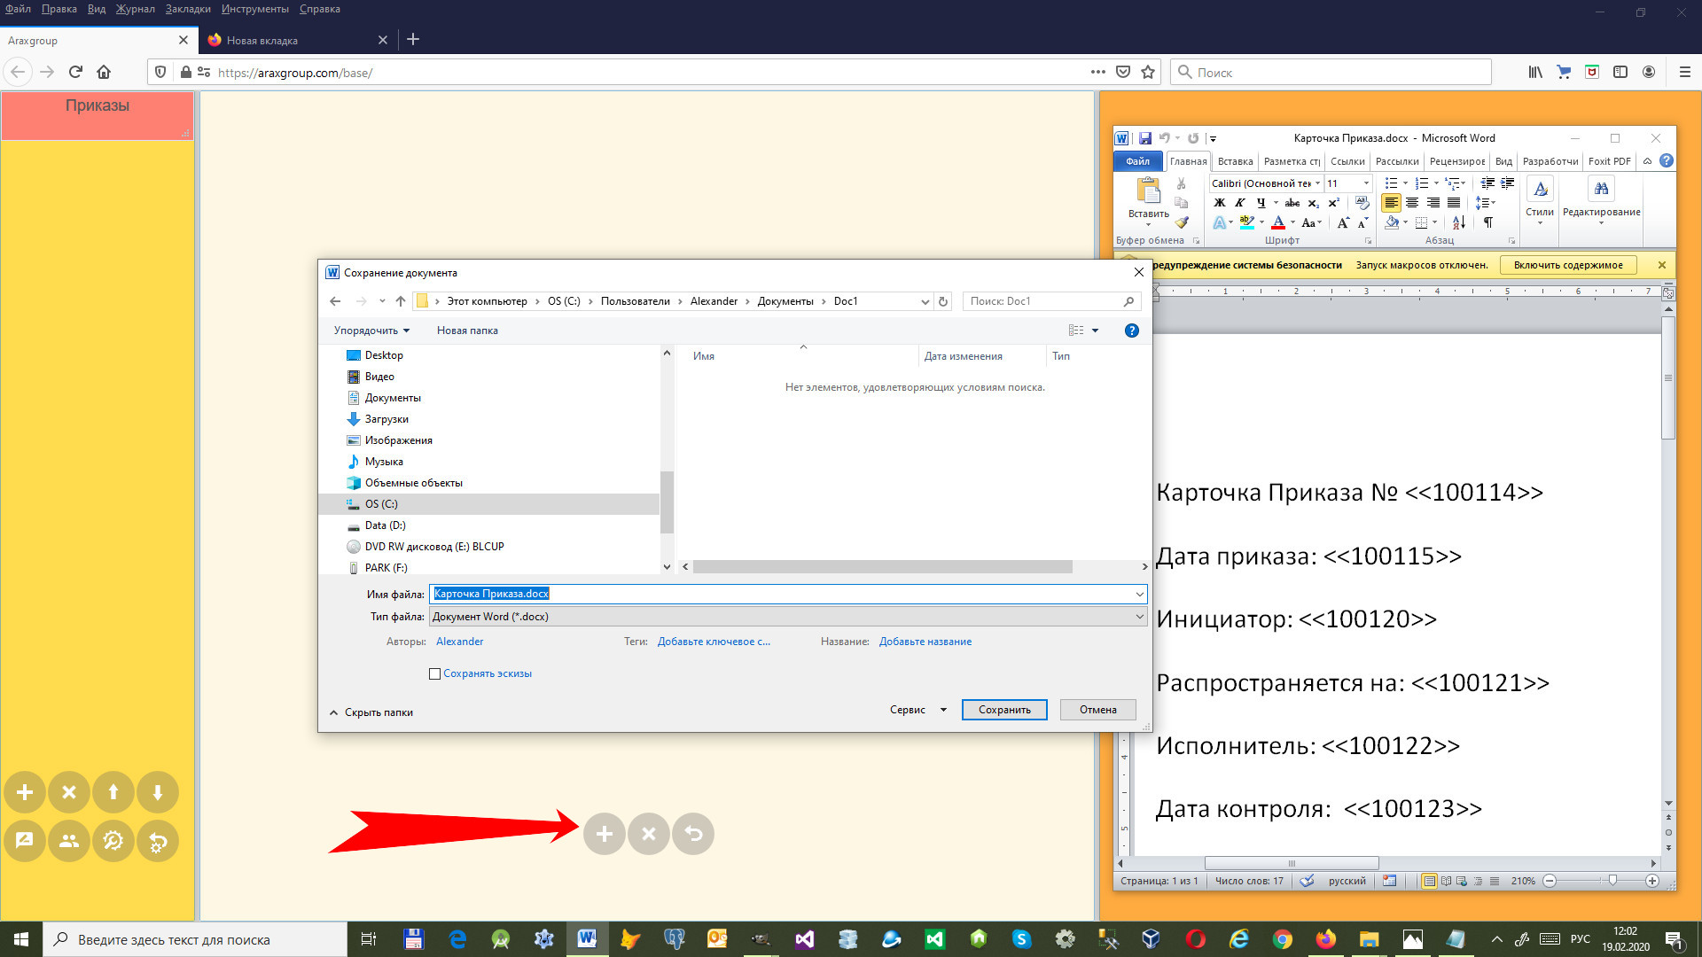The height and width of the screenshot is (957, 1702).
Task: Toggle the Underline formatting button
Action: [x=1261, y=203]
